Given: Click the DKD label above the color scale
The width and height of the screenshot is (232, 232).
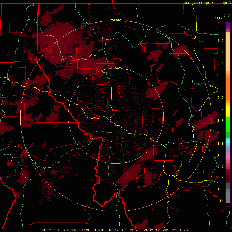Looking at the screenshot, I should point(227,15).
